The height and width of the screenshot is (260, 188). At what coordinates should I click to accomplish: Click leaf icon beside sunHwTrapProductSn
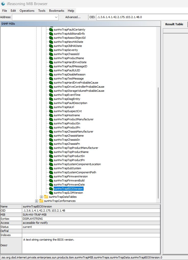click(x=51, y=123)
